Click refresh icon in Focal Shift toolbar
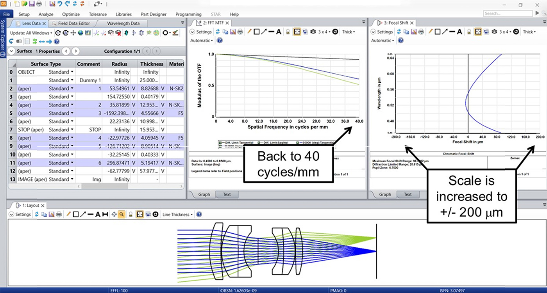 (399, 32)
